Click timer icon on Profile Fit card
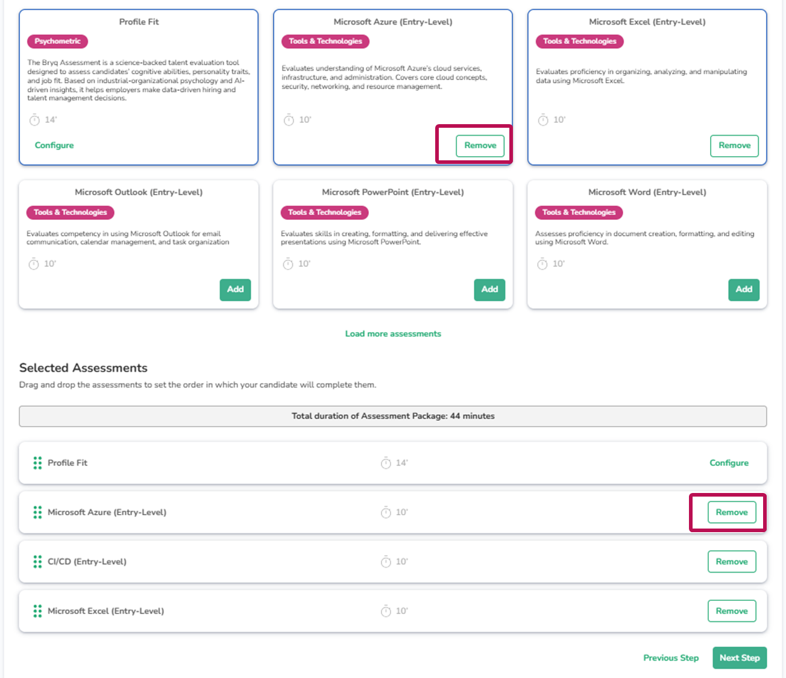Screen dimensions: 786x678 [34, 120]
